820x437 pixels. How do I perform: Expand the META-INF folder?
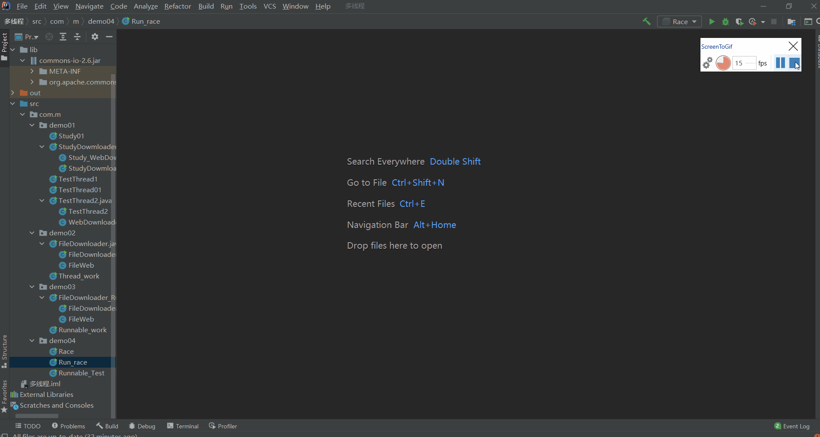[32, 71]
